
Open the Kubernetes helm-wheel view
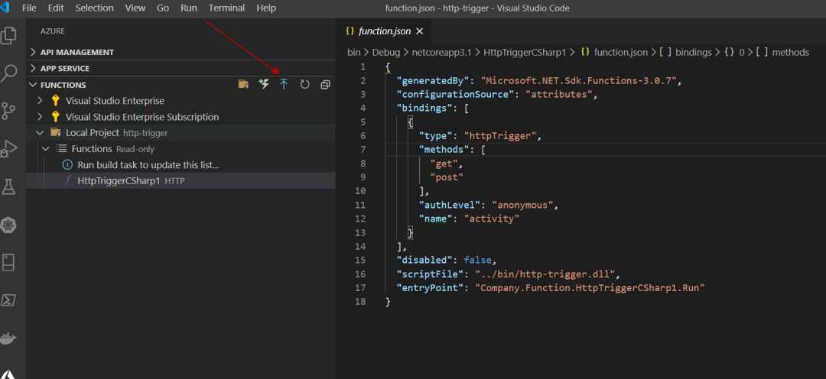(x=8, y=225)
